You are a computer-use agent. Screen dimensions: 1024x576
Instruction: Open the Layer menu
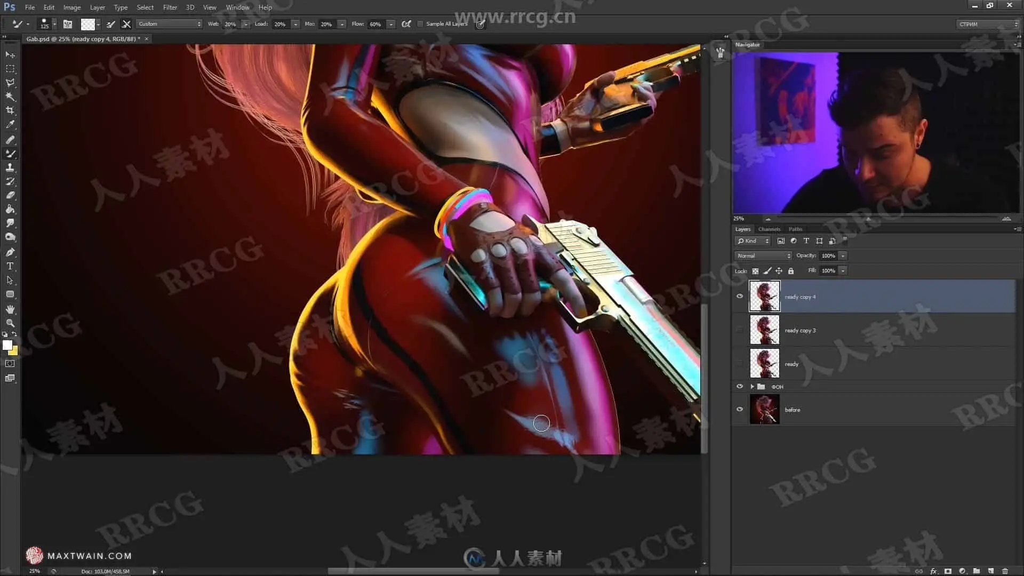(97, 7)
